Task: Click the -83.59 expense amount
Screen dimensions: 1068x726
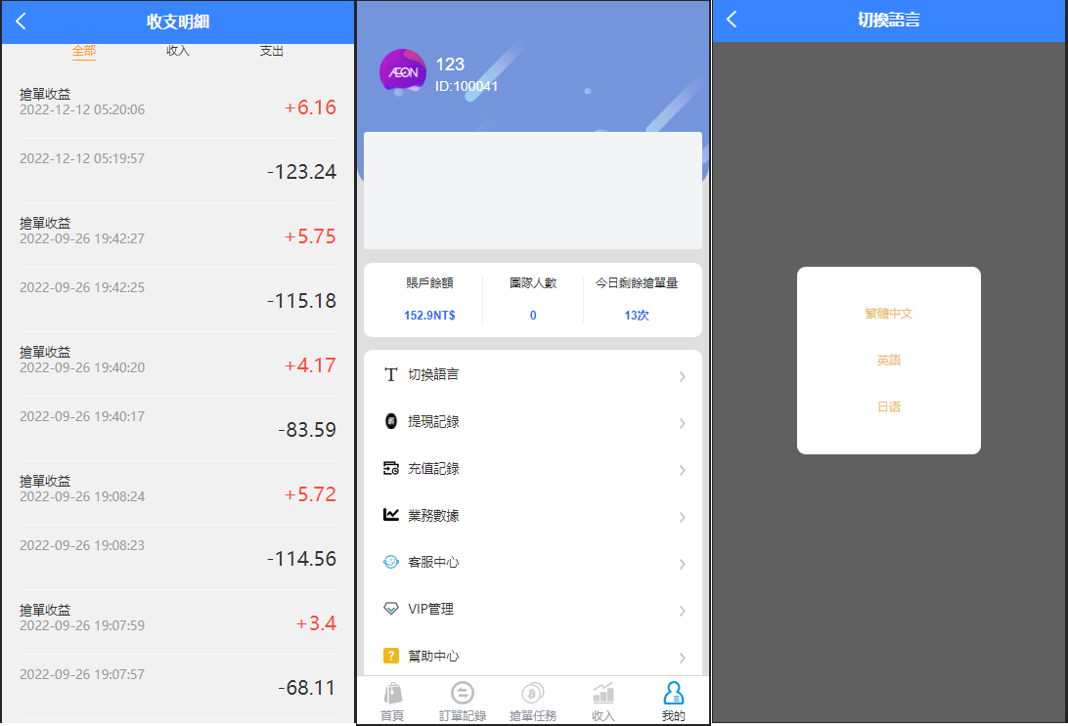Action: 306,430
